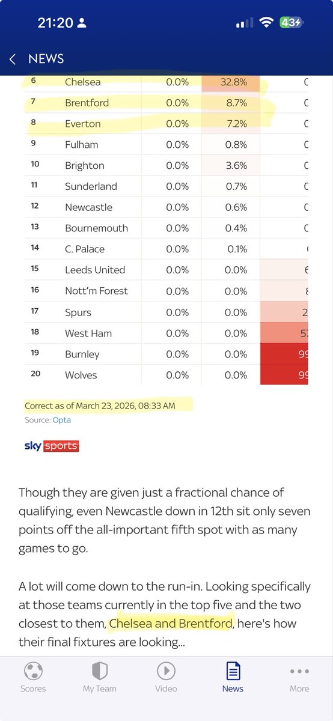Tap the battery indicator in status bar
Viewport: 333px width, 721px height.
coord(291,23)
